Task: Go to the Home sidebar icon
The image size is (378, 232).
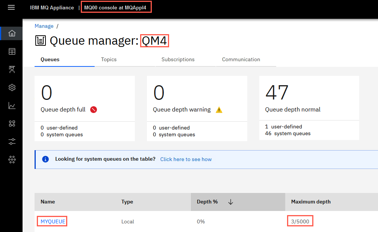Action: click(x=12, y=33)
